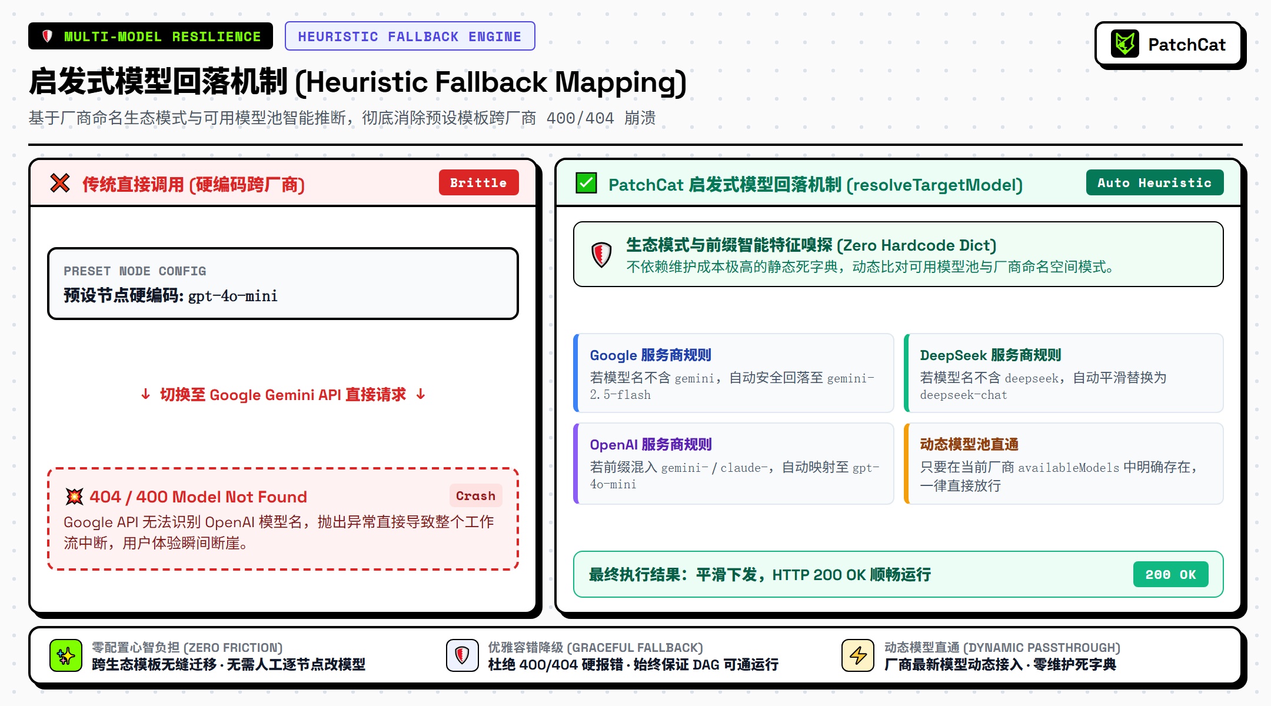The image size is (1271, 706).
Task: Click the PatchCat brand box
Action: click(x=1169, y=44)
